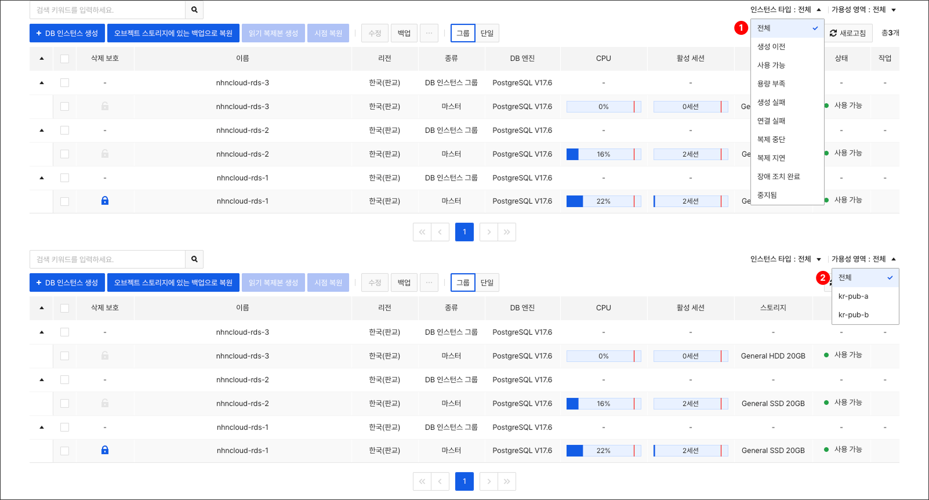Click blue lock icon of nhncloud-rds-1 in upper table

[105, 201]
